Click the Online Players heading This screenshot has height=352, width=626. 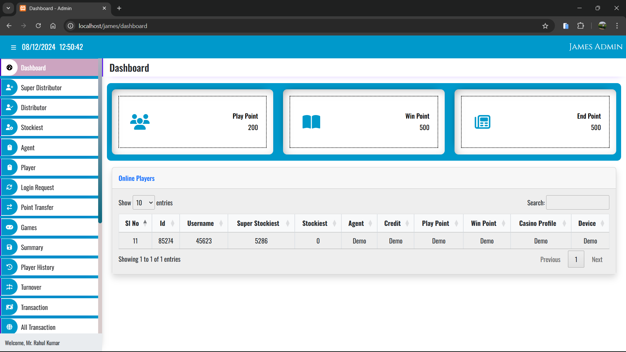coord(136,178)
